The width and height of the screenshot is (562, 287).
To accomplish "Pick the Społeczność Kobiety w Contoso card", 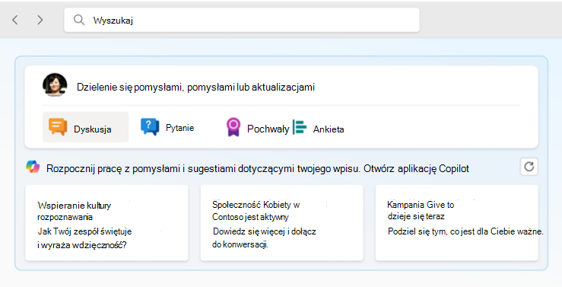I will coord(281,223).
